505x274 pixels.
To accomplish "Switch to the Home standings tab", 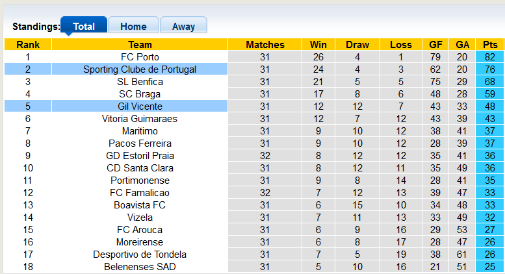I will tap(133, 27).
